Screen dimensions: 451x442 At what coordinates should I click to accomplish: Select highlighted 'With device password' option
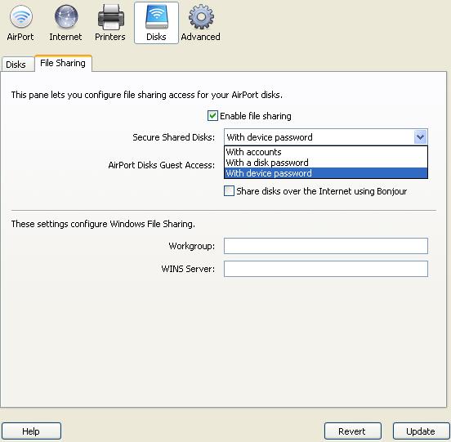tap(326, 173)
